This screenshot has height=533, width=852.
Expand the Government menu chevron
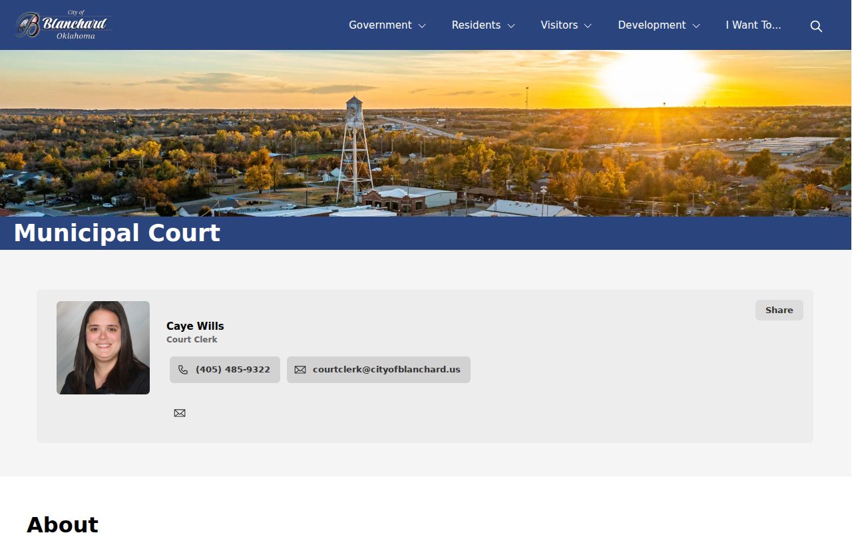click(422, 26)
